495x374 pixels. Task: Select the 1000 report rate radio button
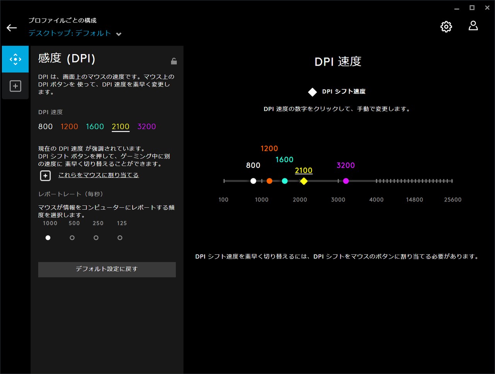(x=48, y=238)
